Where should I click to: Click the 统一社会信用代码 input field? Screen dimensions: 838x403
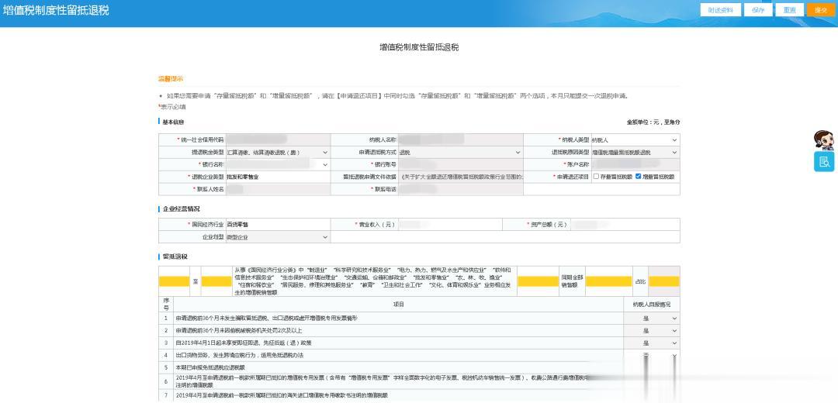point(278,139)
